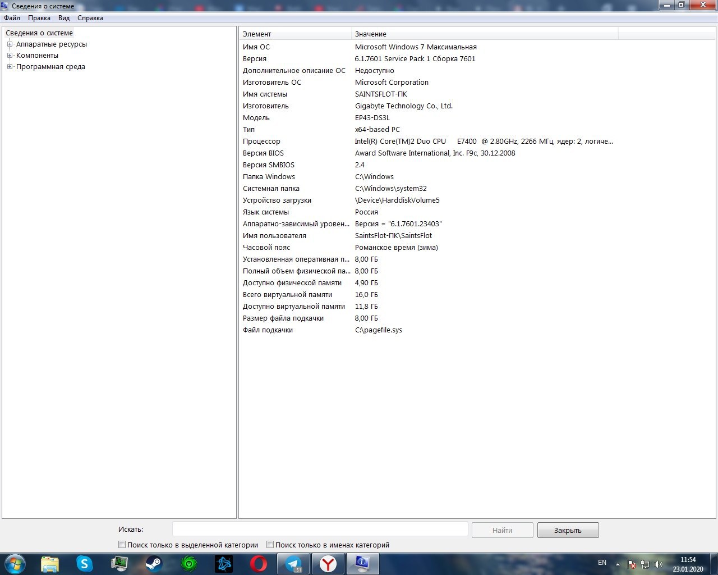Select the Изготовитель ОС row
Screen dimensions: 718x575
tap(429, 82)
